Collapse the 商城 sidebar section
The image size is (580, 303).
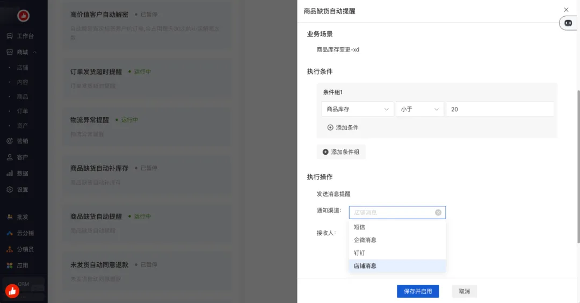tap(35, 52)
